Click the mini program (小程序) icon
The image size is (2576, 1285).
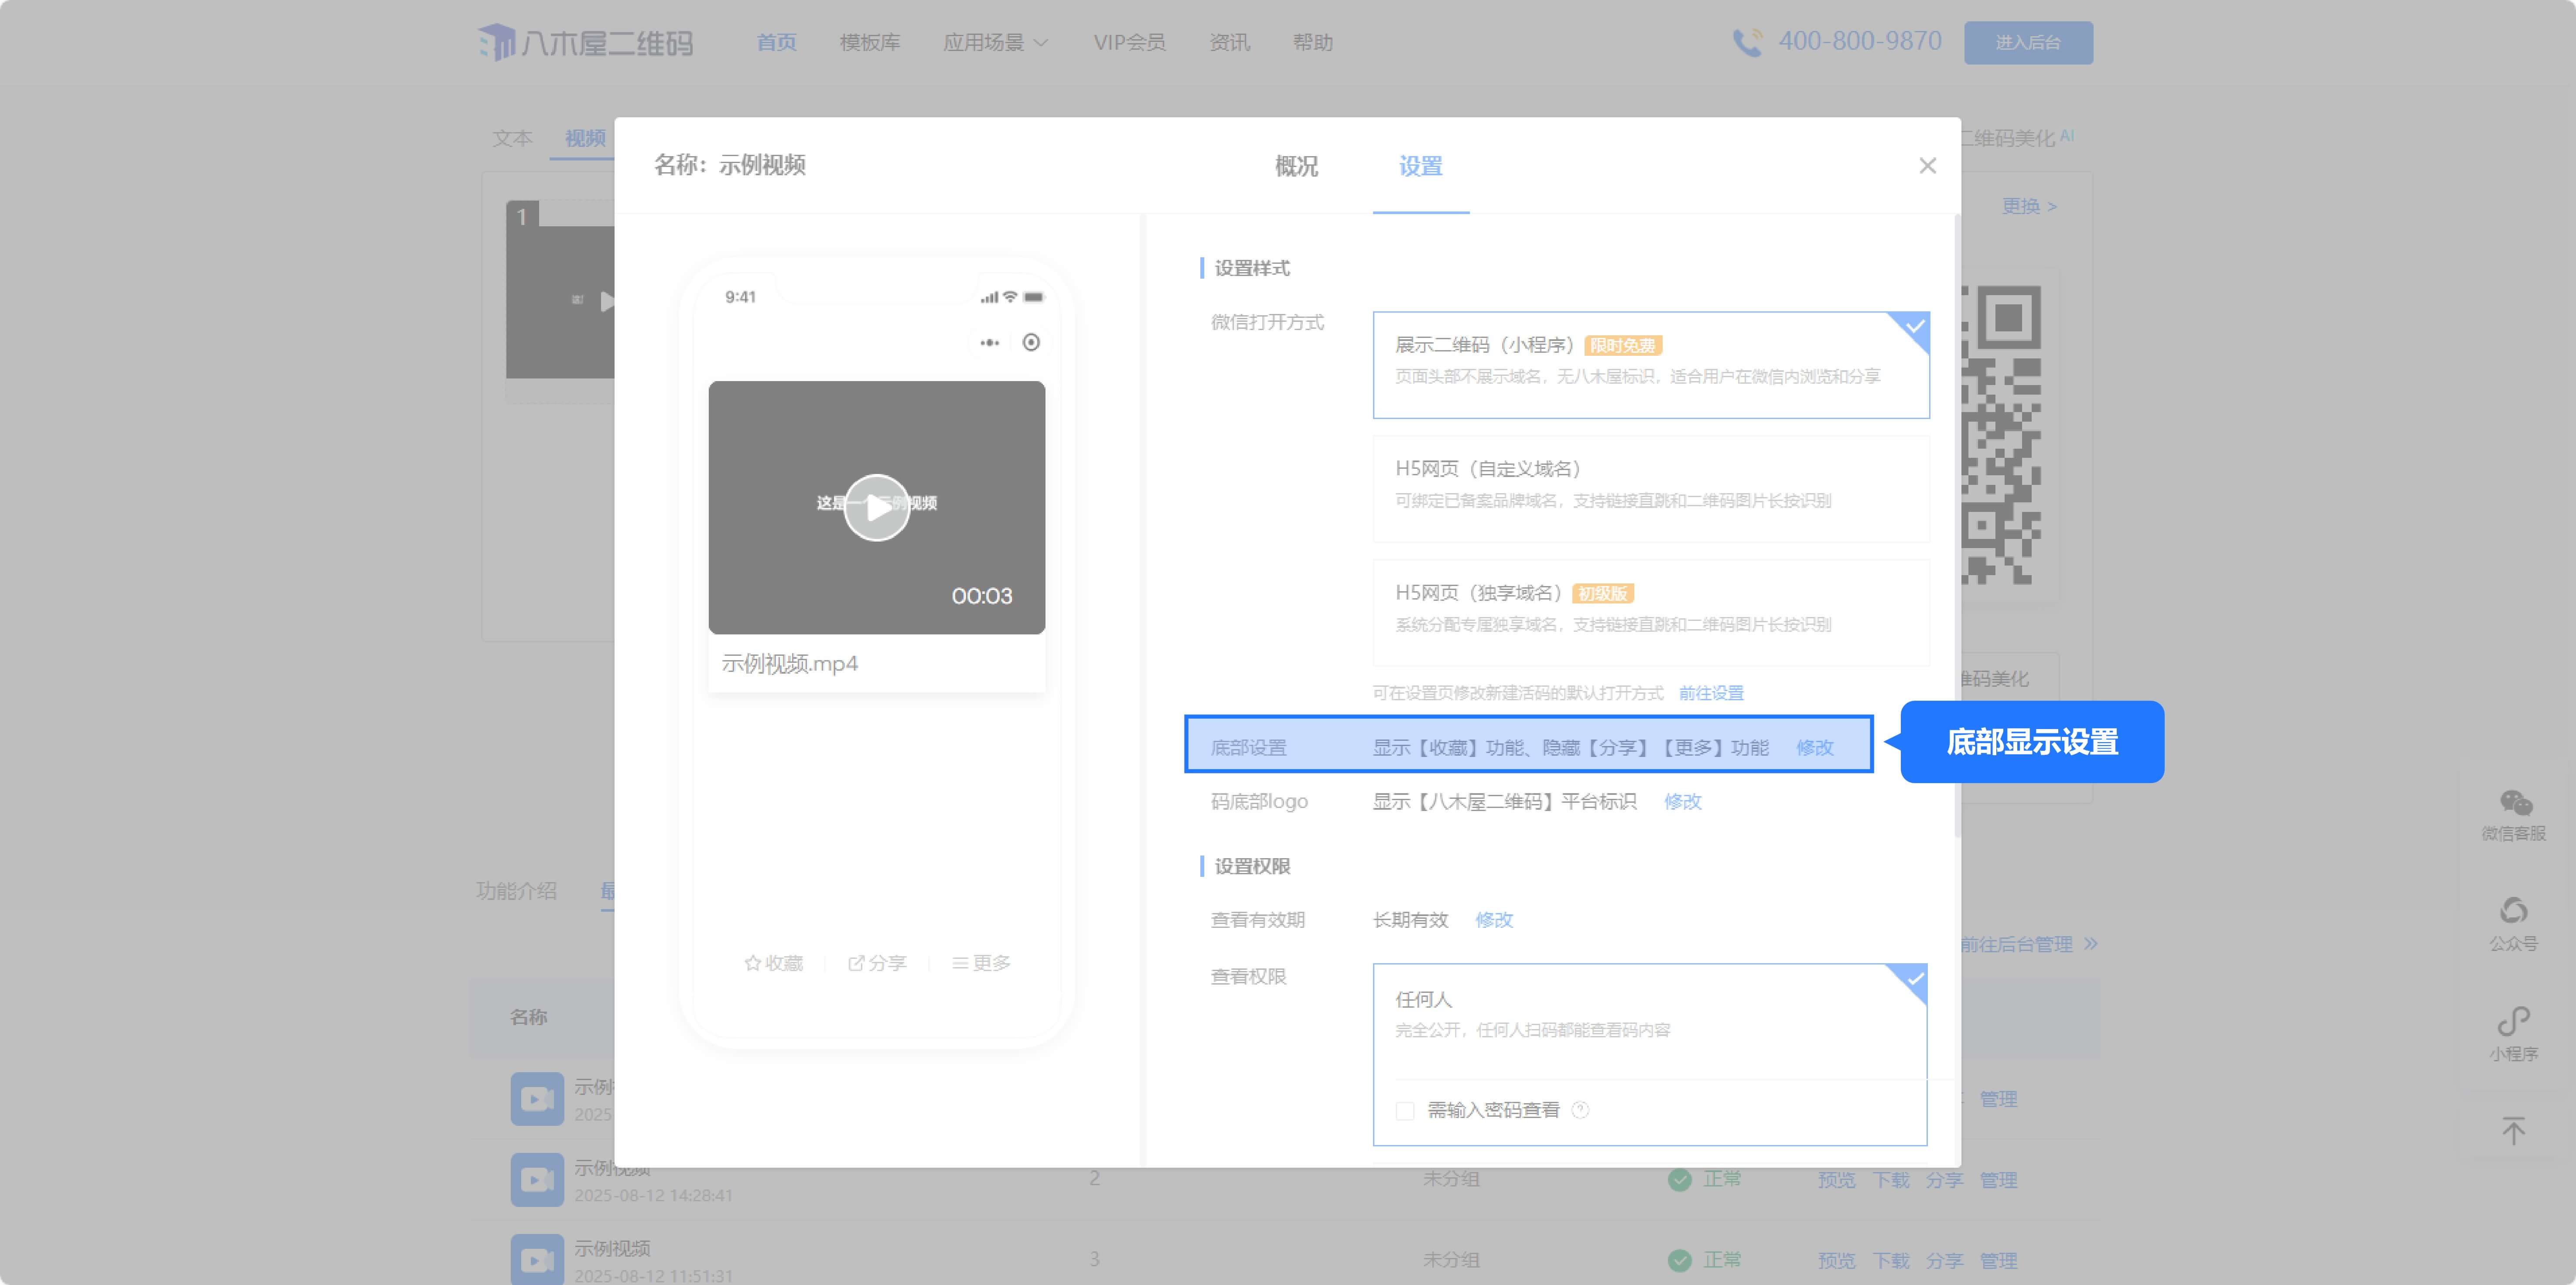point(2513,1021)
